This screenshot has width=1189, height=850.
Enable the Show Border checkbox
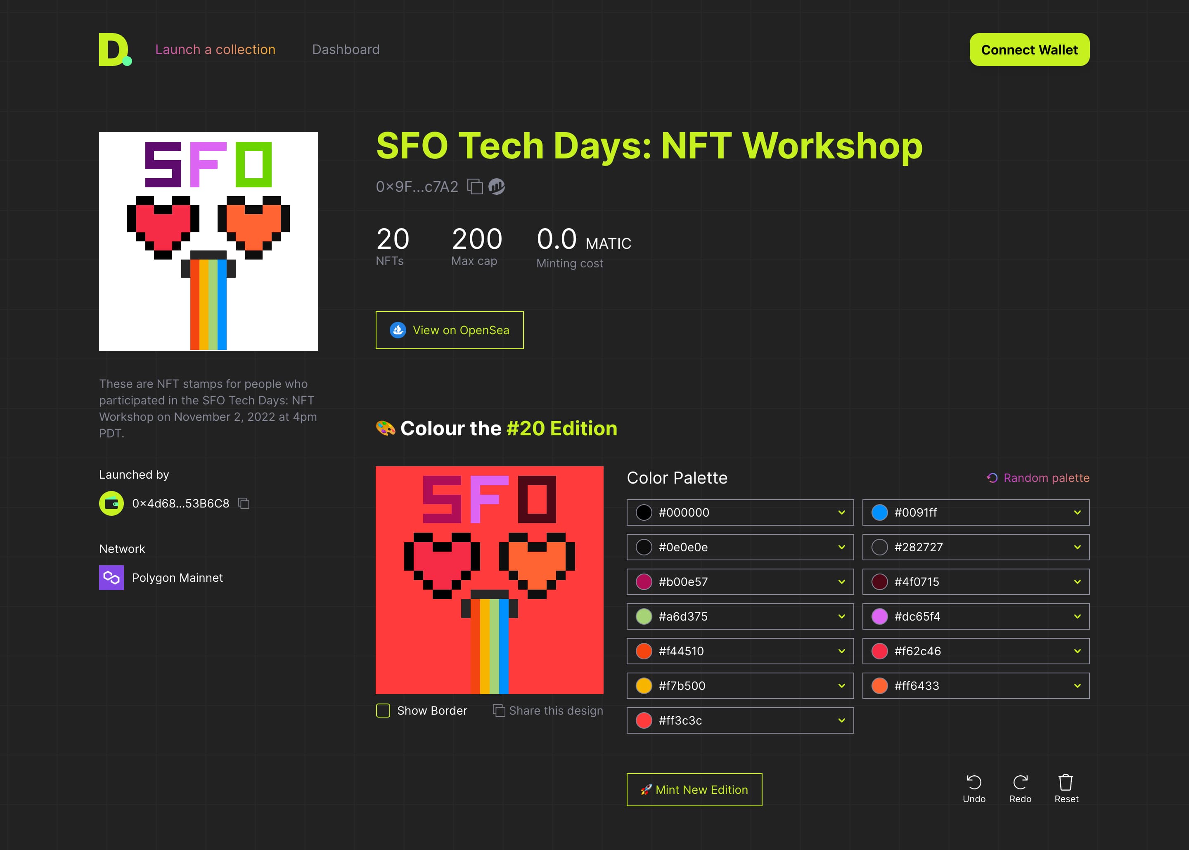pos(383,711)
